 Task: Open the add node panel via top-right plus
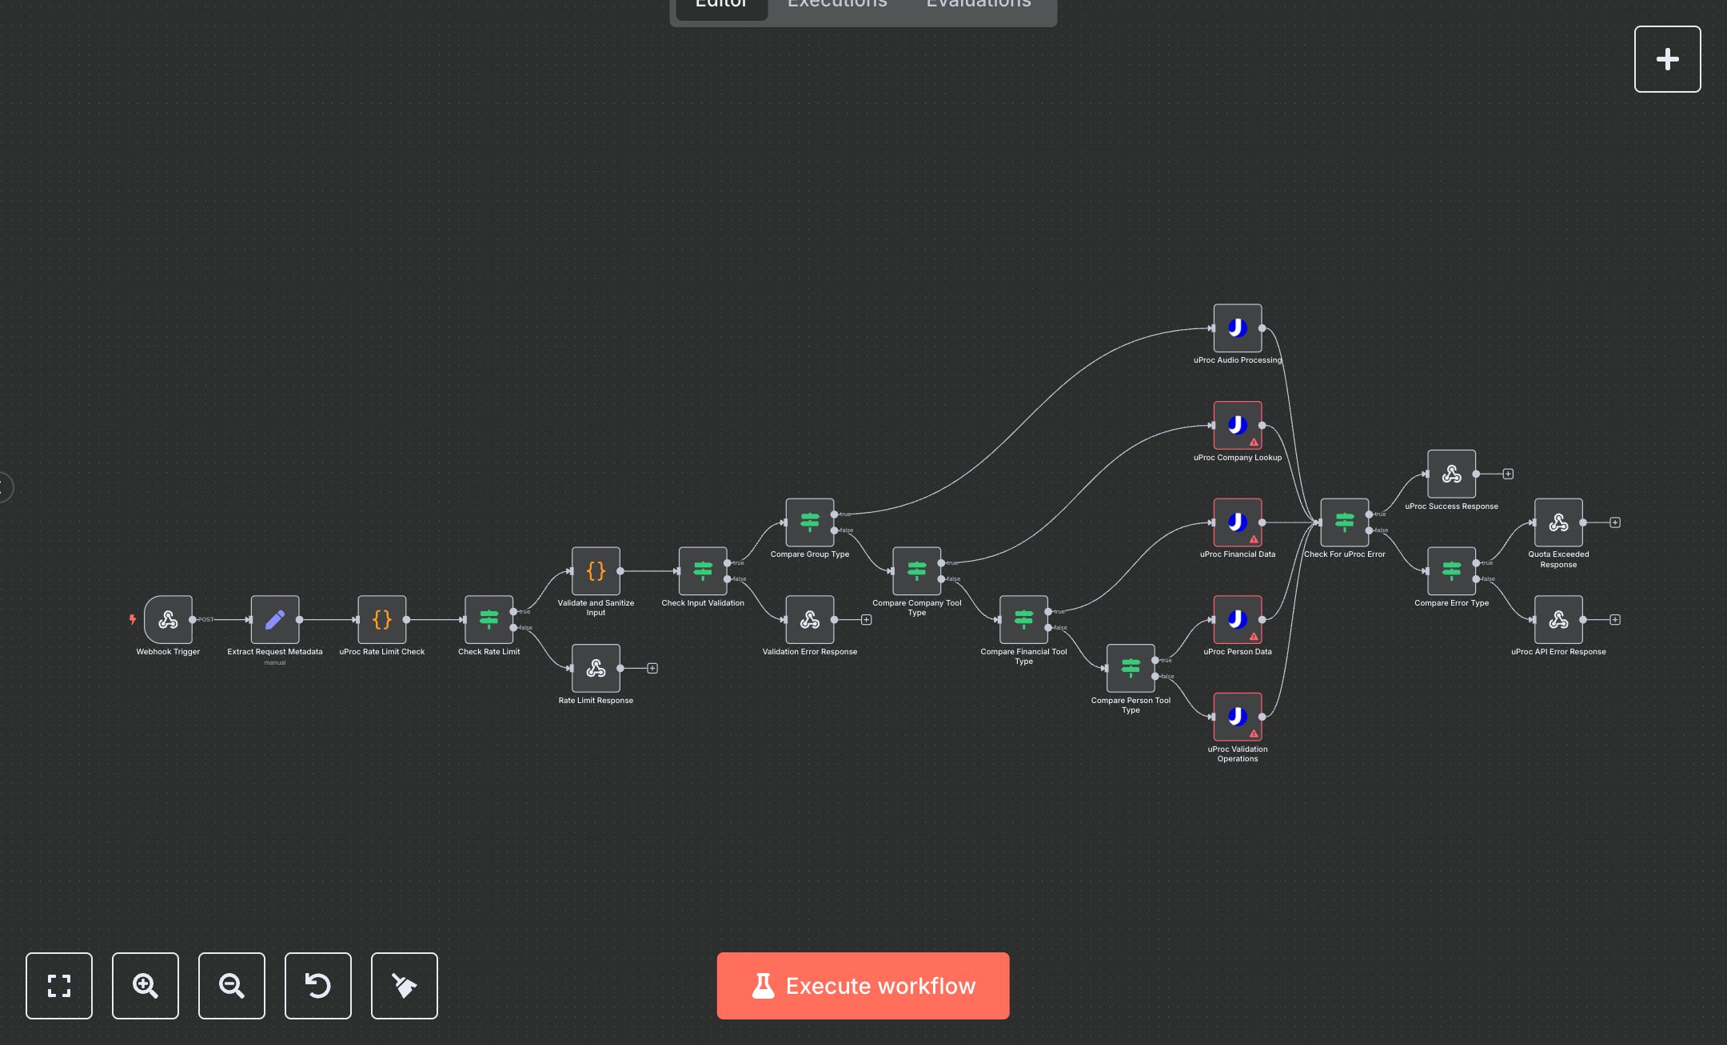(1667, 58)
